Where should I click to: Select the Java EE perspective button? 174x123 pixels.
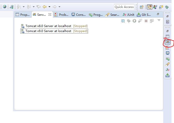click(149, 7)
